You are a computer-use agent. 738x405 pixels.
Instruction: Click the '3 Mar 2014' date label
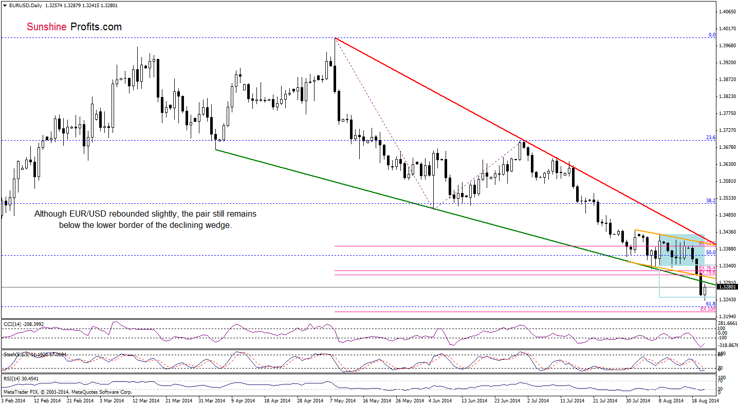tap(113, 400)
